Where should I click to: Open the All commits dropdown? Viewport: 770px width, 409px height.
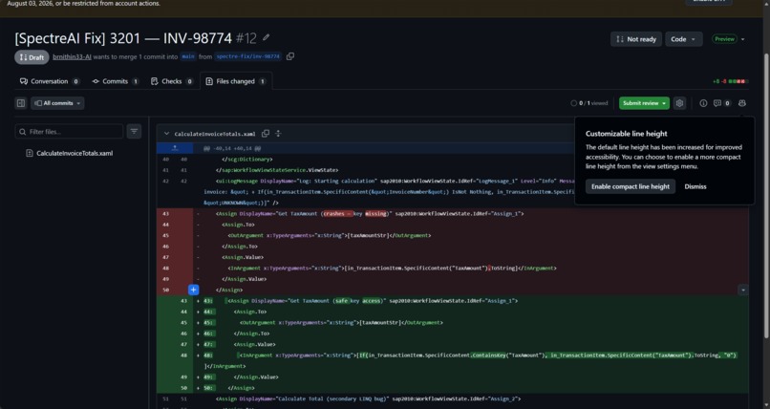coord(57,103)
